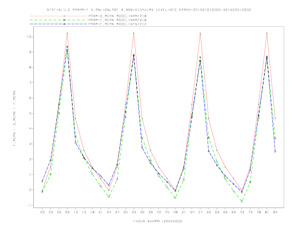Viewport: 300px width, 231px height.
Task: Click y-axis tick label 5
Action: click(30, 113)
